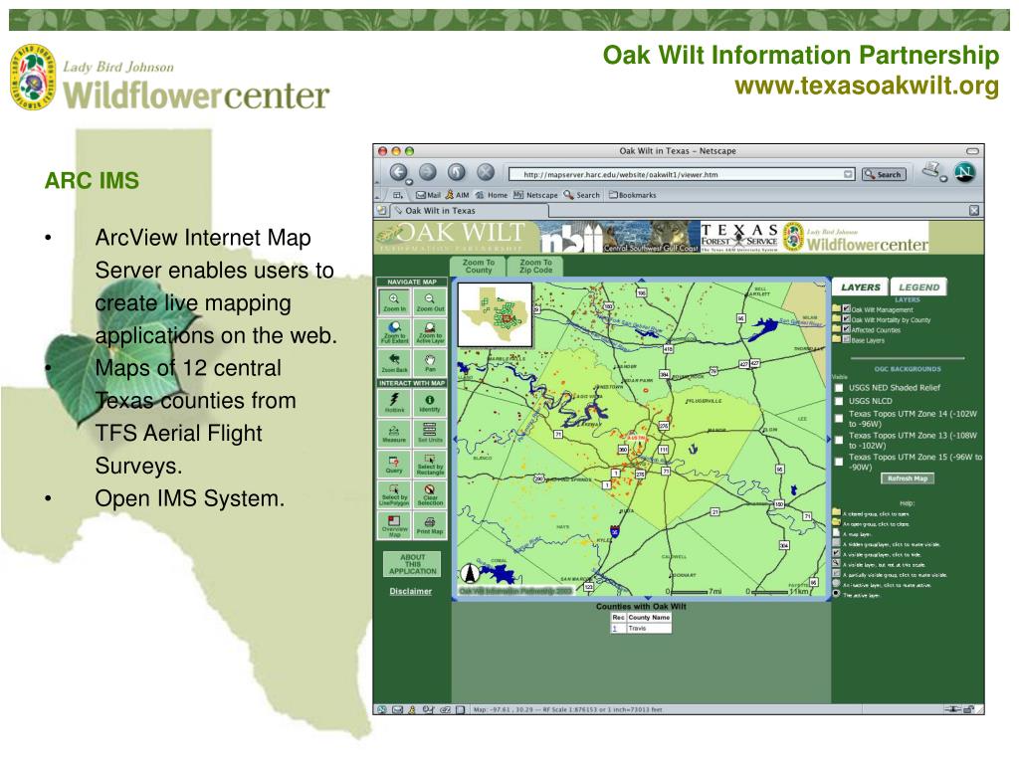Click the Netscape Search button beside URL
Viewport: 1019px width, 764px height.
[x=884, y=174]
